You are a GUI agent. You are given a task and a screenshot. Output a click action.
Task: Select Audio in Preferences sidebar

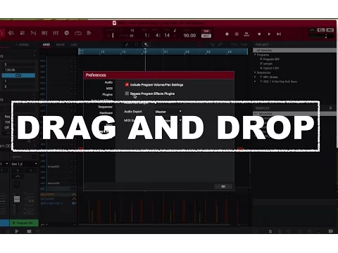(x=108, y=82)
